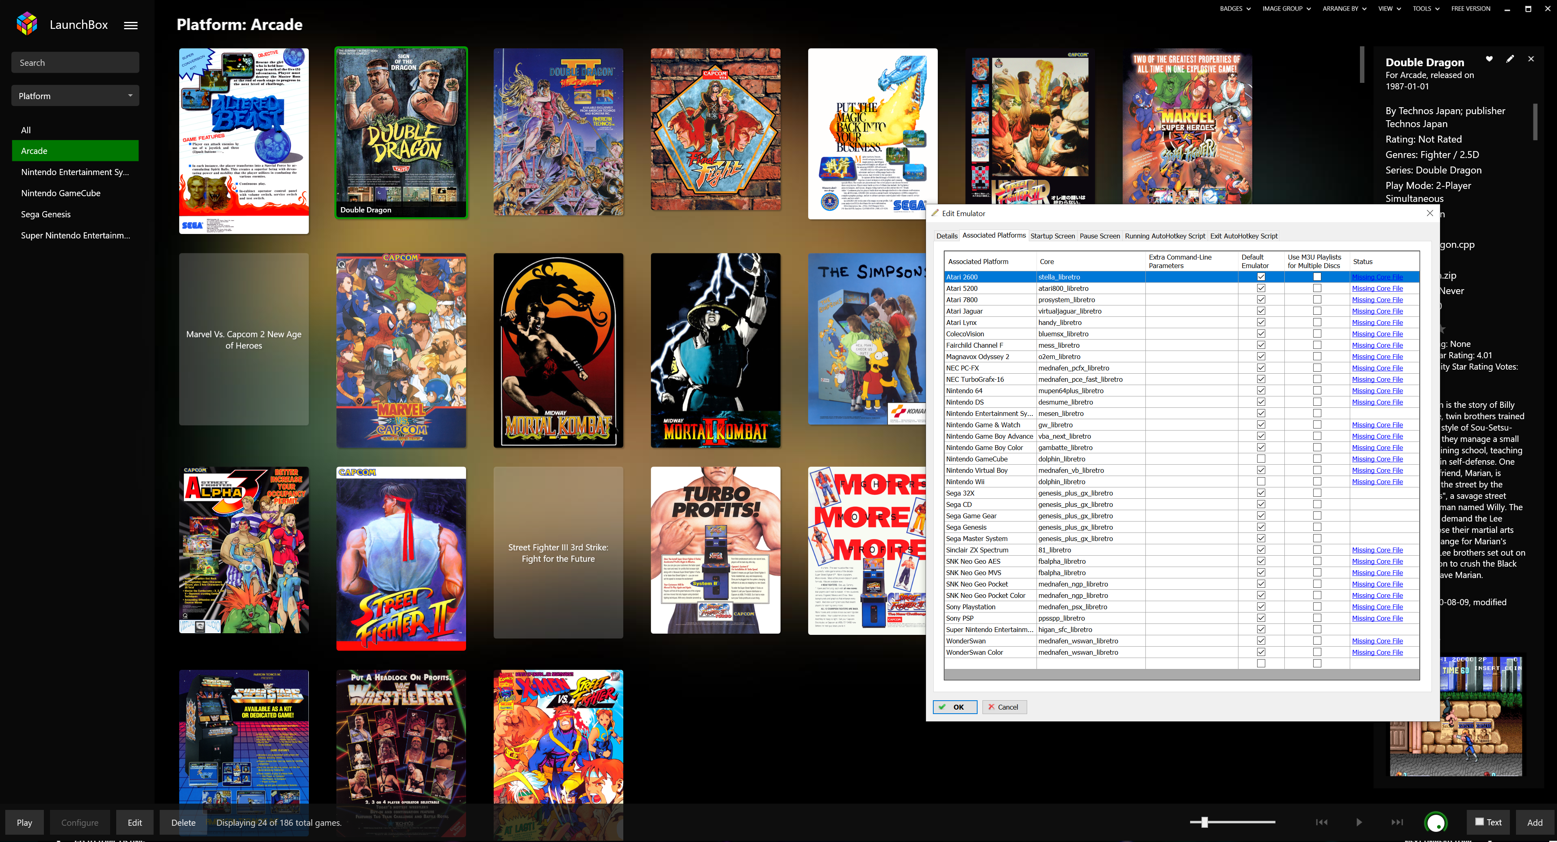Select Super Nintendo Entertainment in platform list
Screen dimensions: 1557x842
[75, 235]
